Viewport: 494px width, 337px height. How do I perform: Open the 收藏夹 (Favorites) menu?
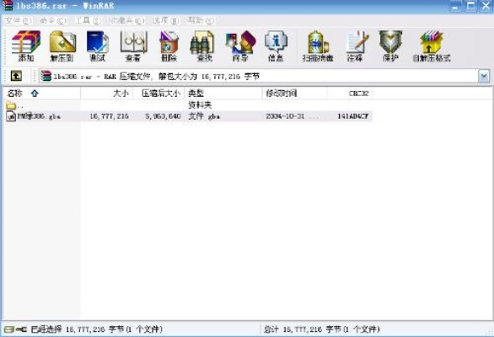[126, 21]
